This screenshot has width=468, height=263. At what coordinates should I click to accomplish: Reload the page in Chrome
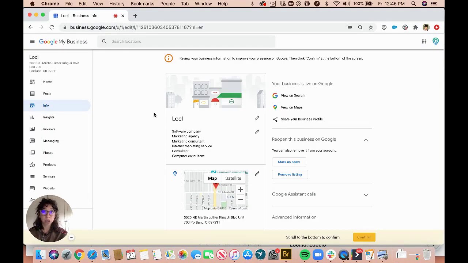pos(52,27)
